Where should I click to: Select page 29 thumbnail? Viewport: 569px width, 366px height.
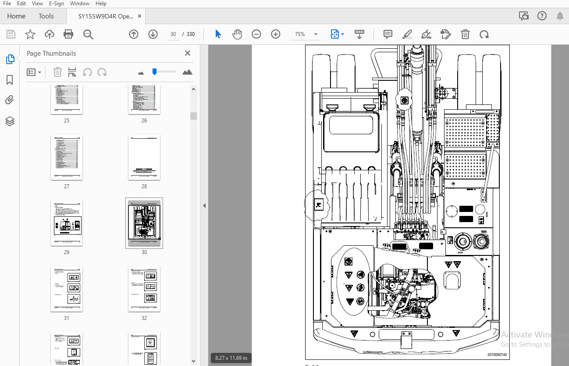[67, 223]
